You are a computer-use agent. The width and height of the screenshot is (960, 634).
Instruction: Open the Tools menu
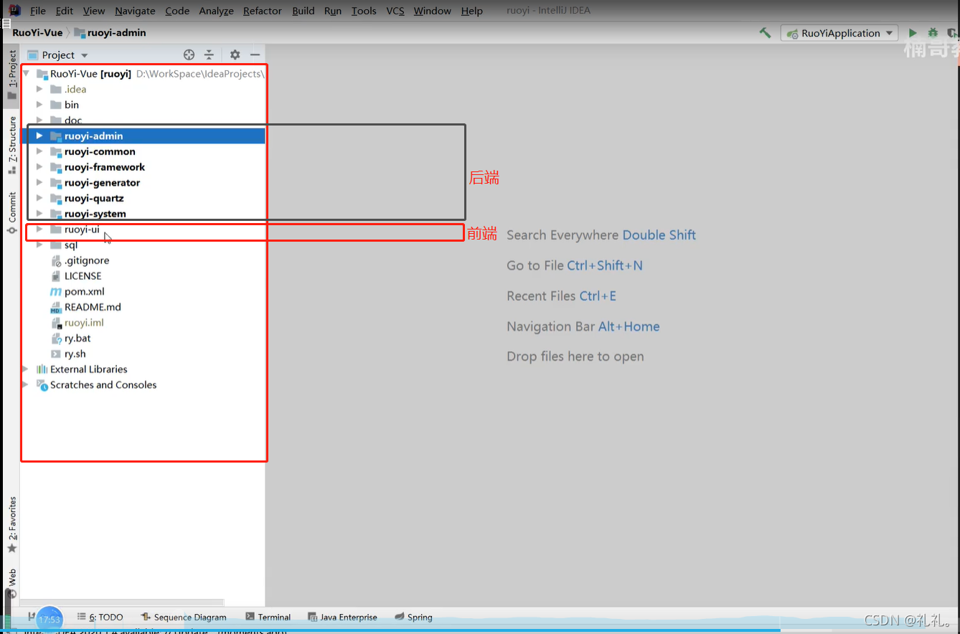point(364,11)
